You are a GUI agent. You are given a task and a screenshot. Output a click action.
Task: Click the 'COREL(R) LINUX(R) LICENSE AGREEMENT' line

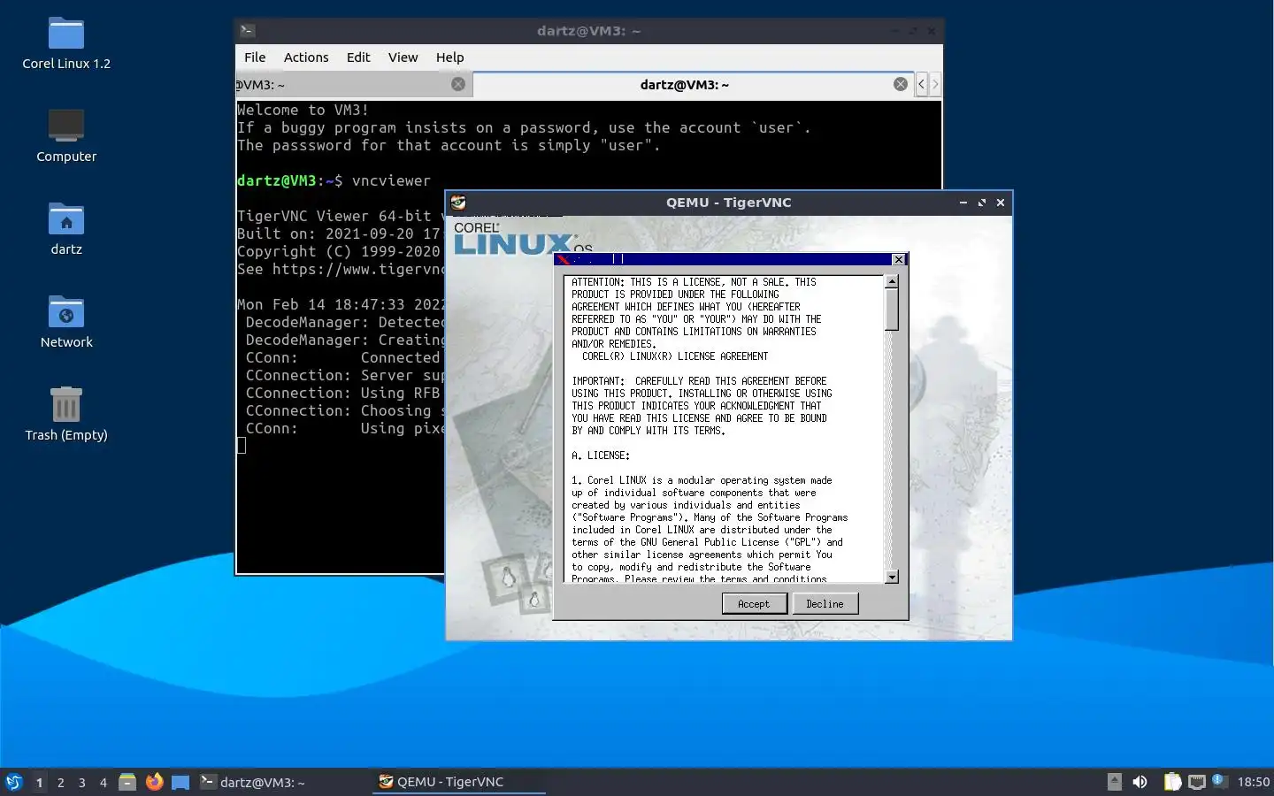pyautogui.click(x=675, y=356)
